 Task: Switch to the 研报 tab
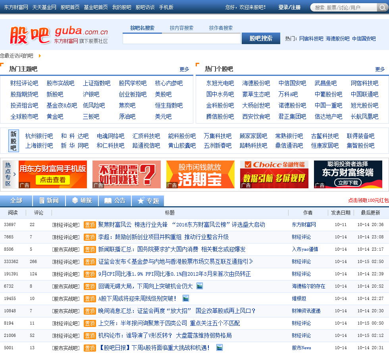point(82,201)
